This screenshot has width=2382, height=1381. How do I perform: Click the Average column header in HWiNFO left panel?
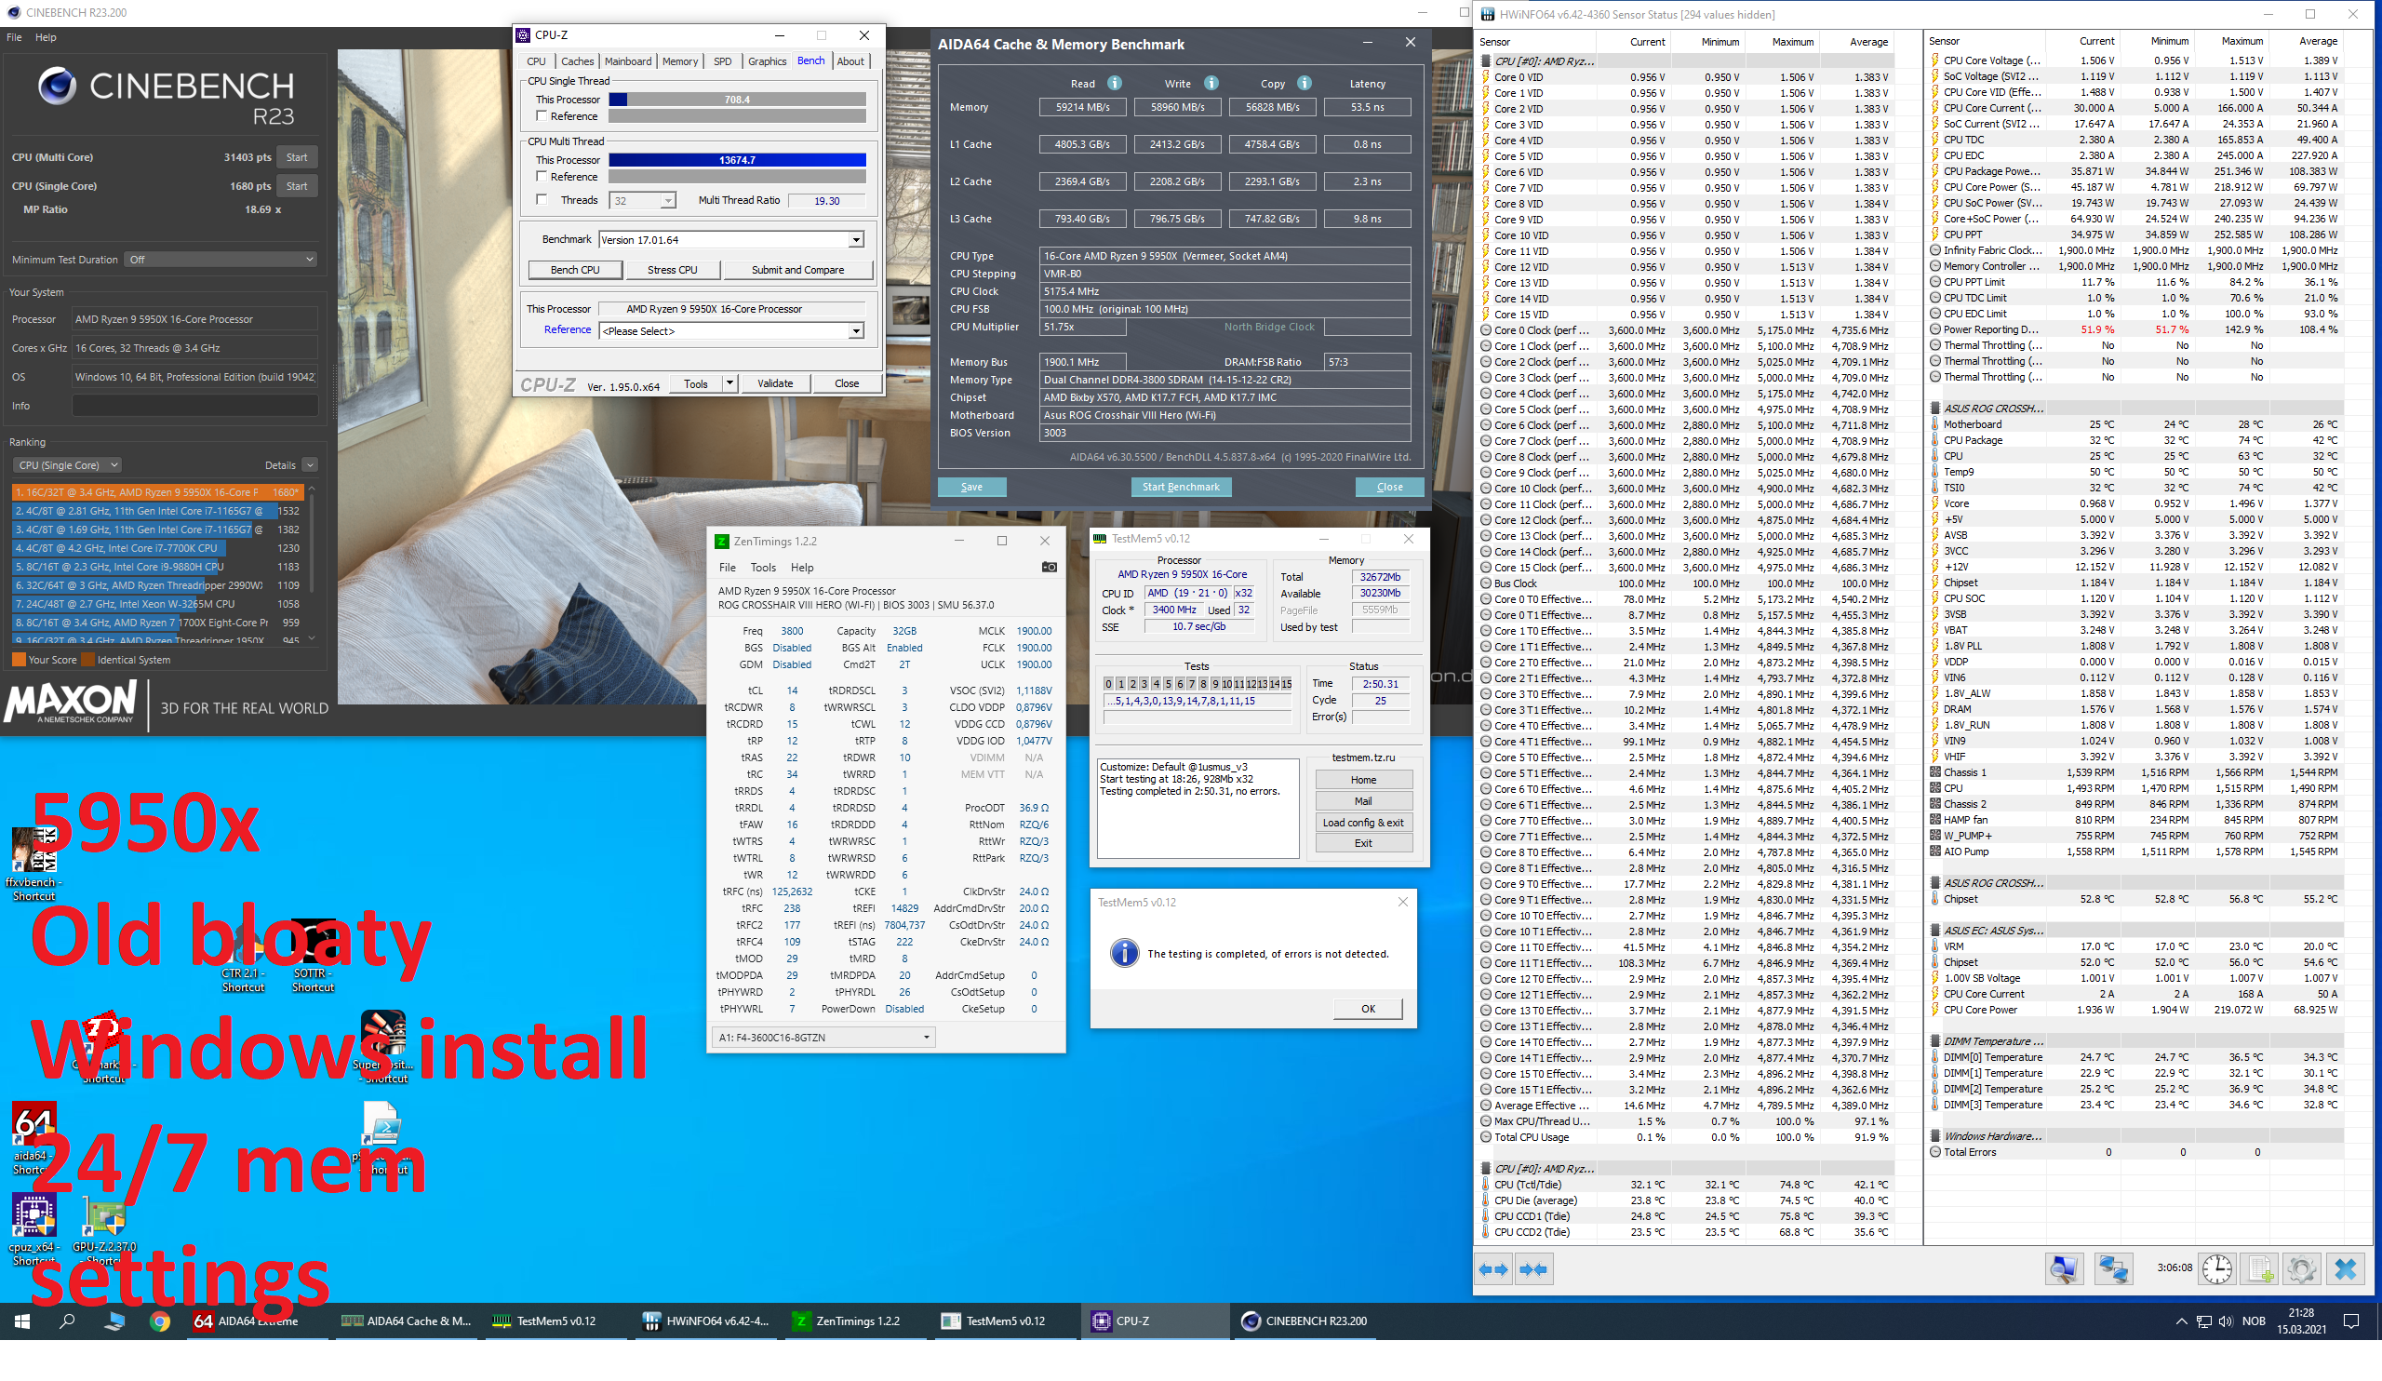coord(1867,42)
